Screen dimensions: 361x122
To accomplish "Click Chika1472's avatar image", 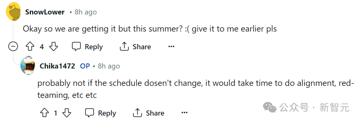I will (28, 65).
